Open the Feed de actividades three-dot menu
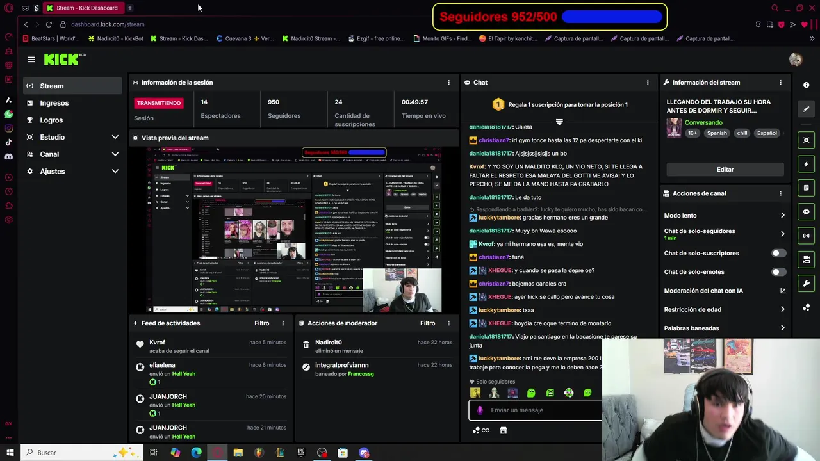The image size is (820, 461). pyautogui.click(x=283, y=323)
